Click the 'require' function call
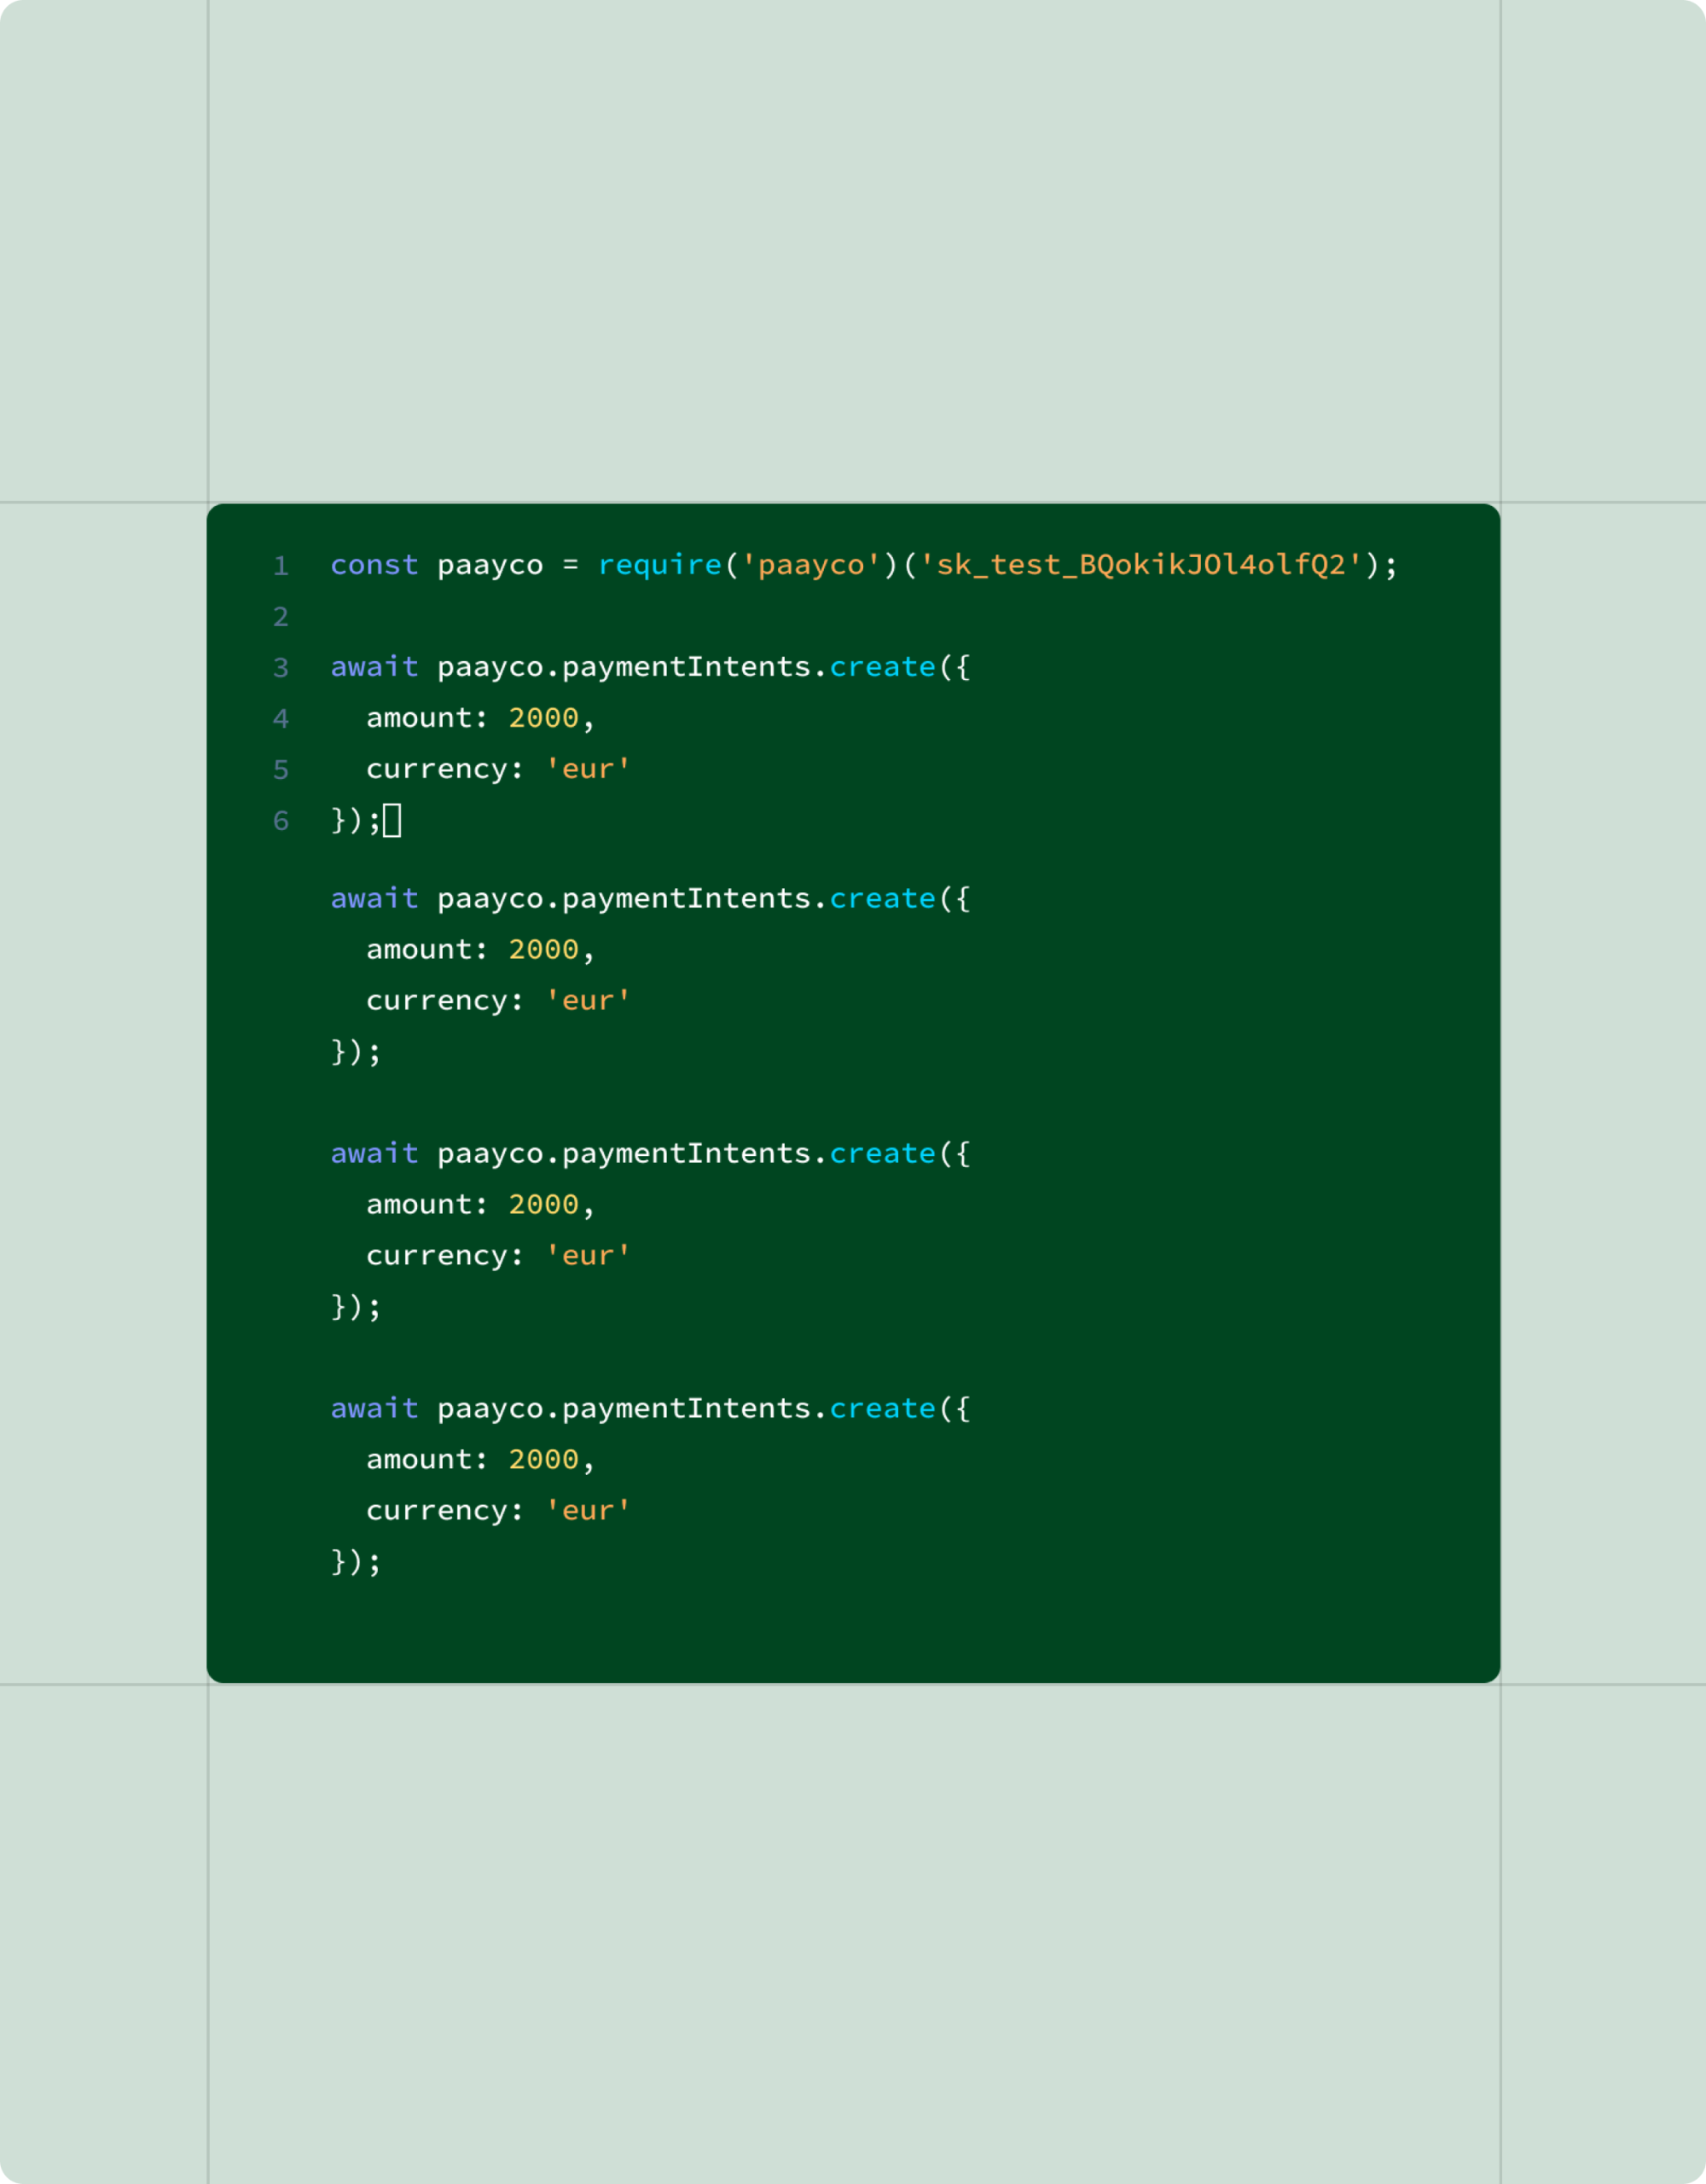 click(x=660, y=565)
